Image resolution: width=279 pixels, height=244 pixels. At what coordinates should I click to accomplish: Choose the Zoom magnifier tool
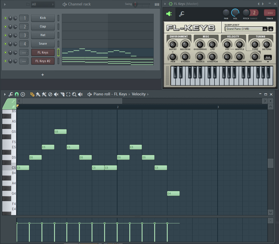tap(74, 94)
